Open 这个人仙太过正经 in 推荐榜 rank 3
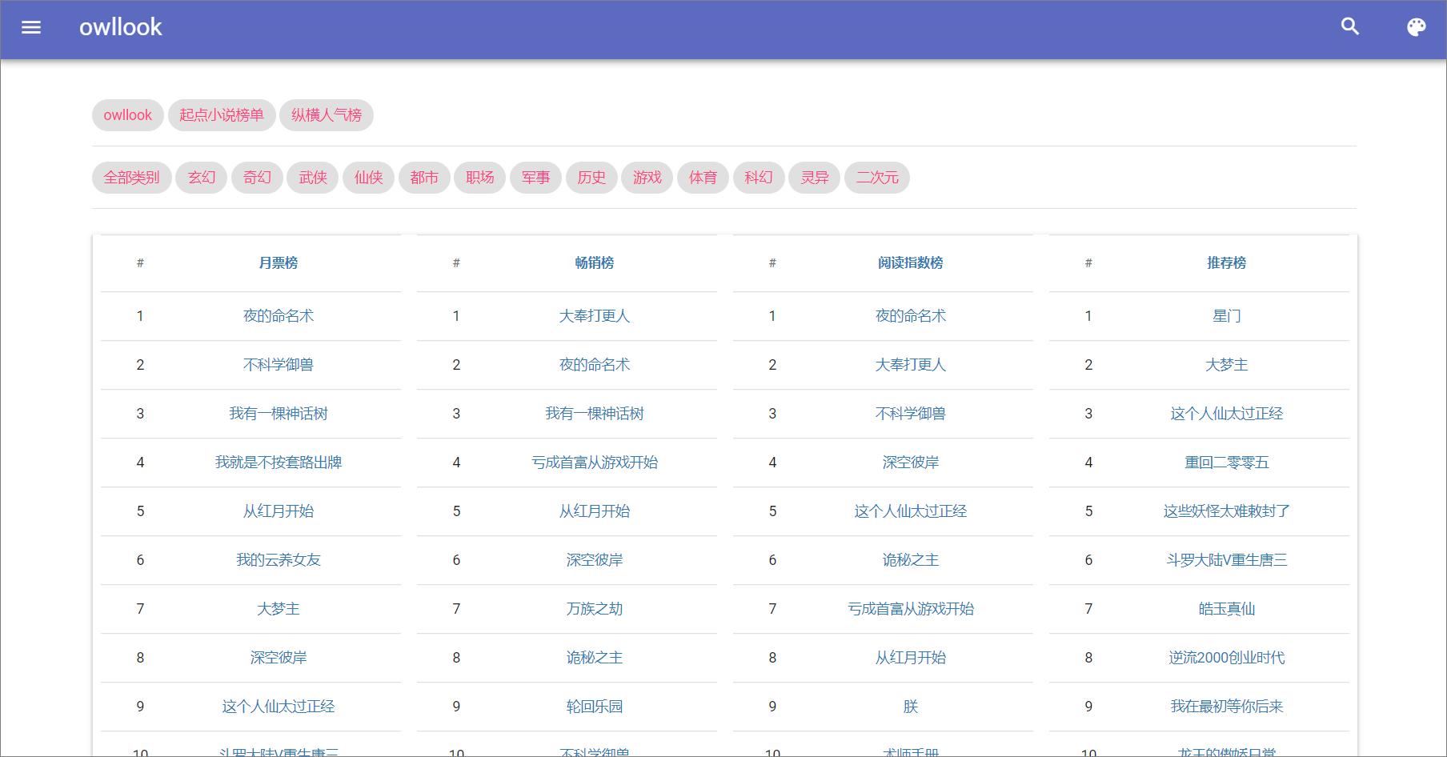 pyautogui.click(x=1227, y=414)
